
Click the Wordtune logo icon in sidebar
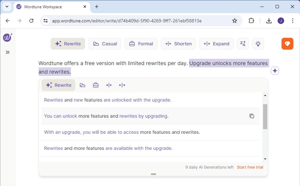7,37
